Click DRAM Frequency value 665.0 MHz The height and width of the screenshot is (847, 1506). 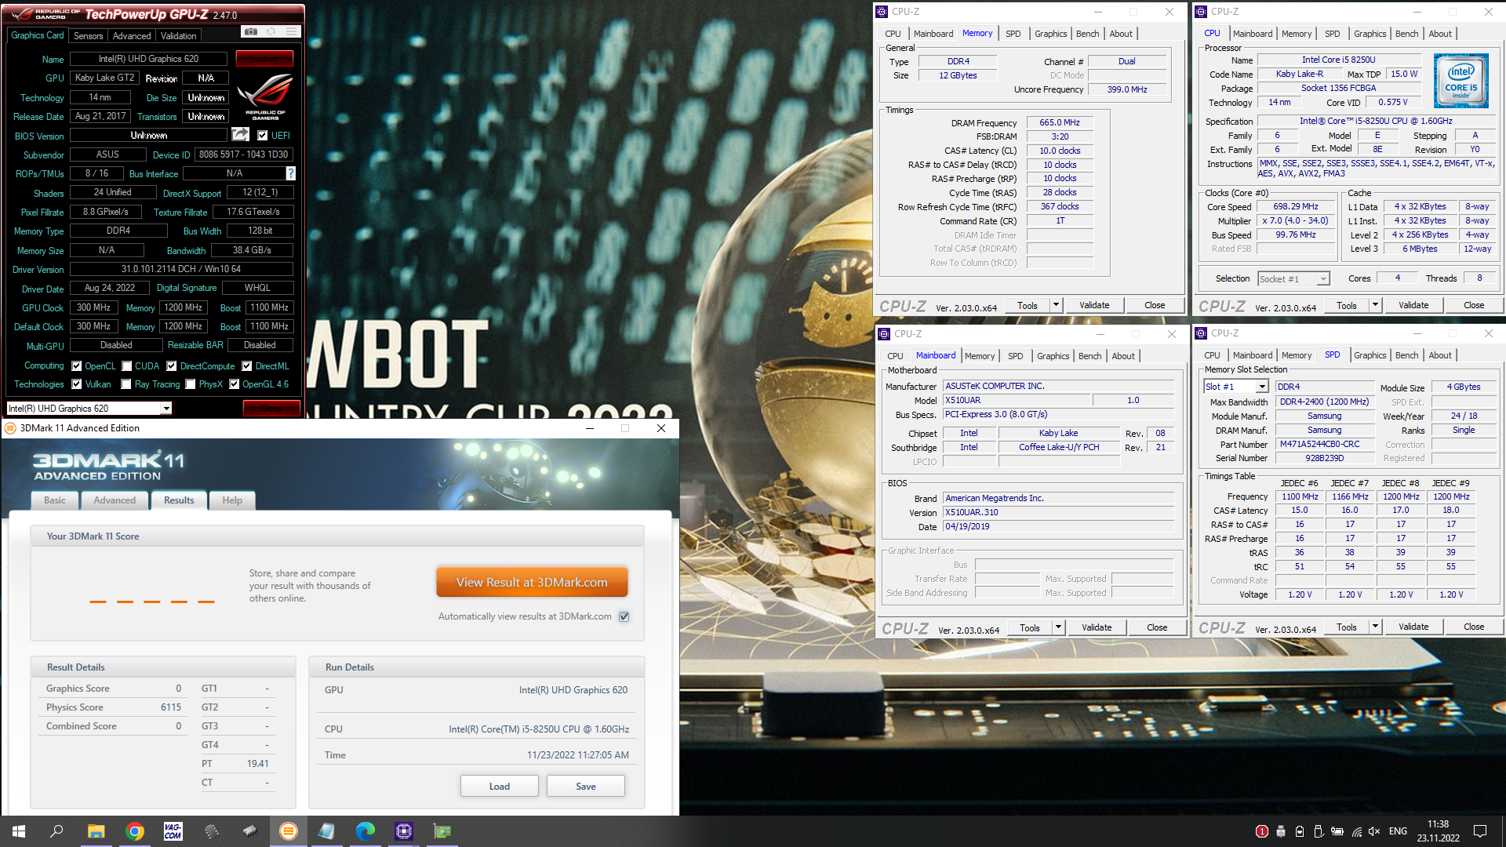tap(1060, 123)
